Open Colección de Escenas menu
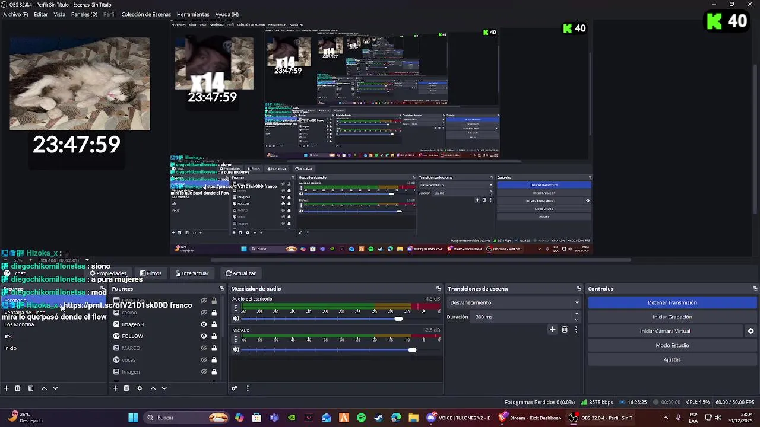Image resolution: width=760 pixels, height=427 pixels. click(x=146, y=14)
